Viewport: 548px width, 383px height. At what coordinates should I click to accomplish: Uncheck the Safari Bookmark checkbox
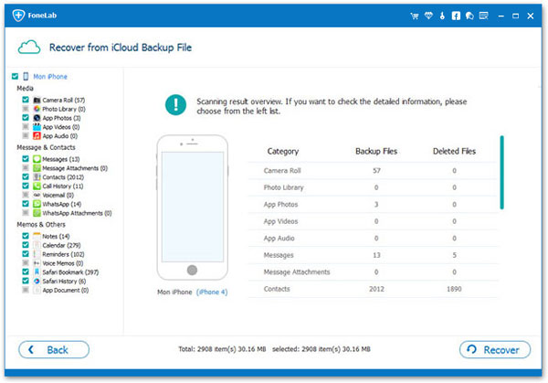click(26, 271)
